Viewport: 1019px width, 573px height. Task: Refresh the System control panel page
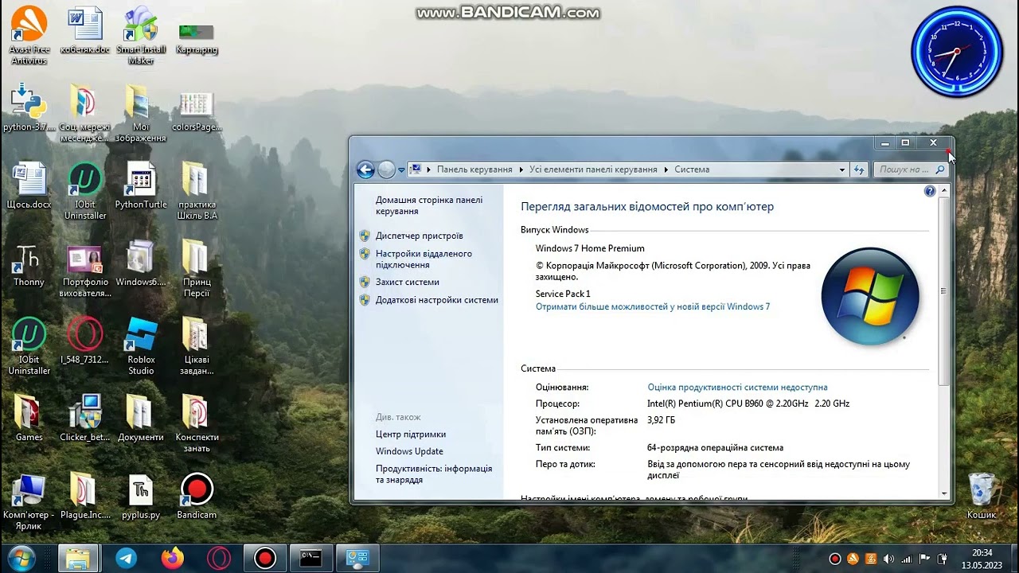(x=859, y=170)
